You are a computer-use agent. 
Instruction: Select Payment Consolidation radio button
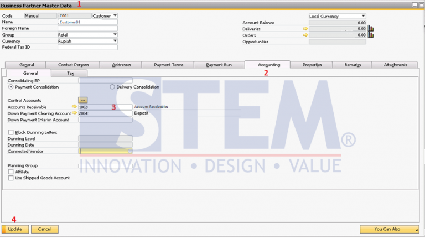tap(11, 87)
